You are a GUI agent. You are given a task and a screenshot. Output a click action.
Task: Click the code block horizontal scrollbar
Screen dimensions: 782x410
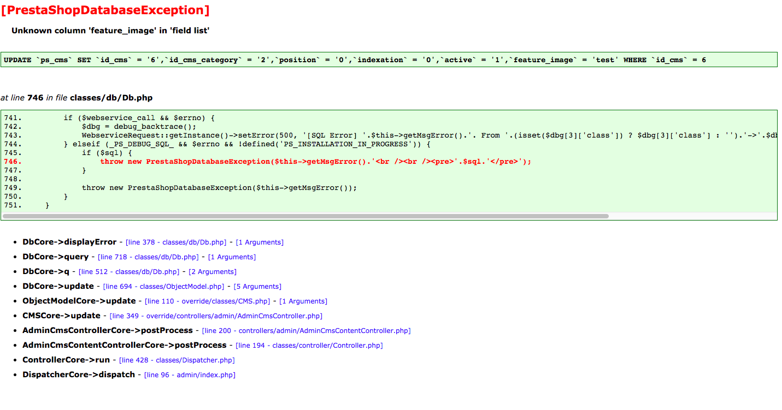click(x=305, y=216)
